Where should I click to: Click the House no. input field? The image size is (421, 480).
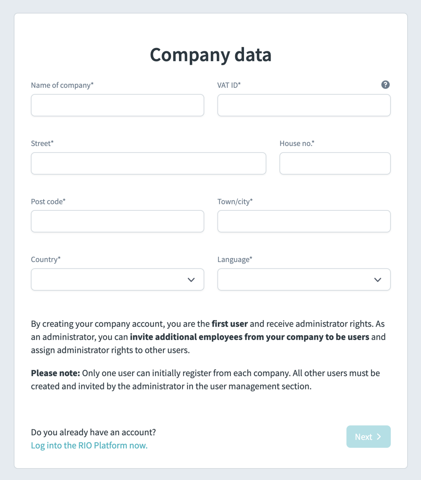(x=334, y=163)
